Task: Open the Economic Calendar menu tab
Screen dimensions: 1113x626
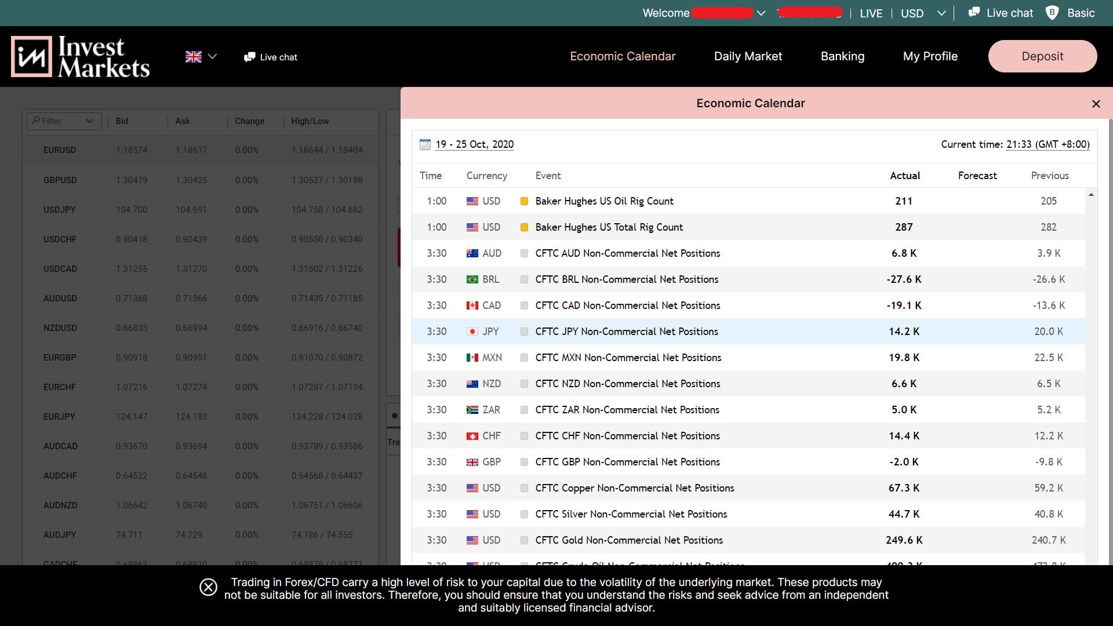Action: pyautogui.click(x=622, y=56)
